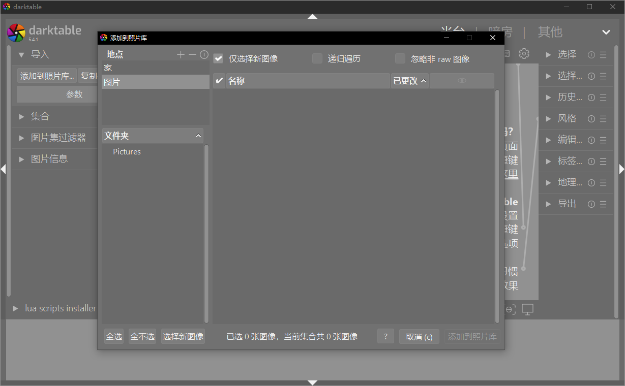
Task: Expand the 集合 panel on the left
Action: pos(40,116)
